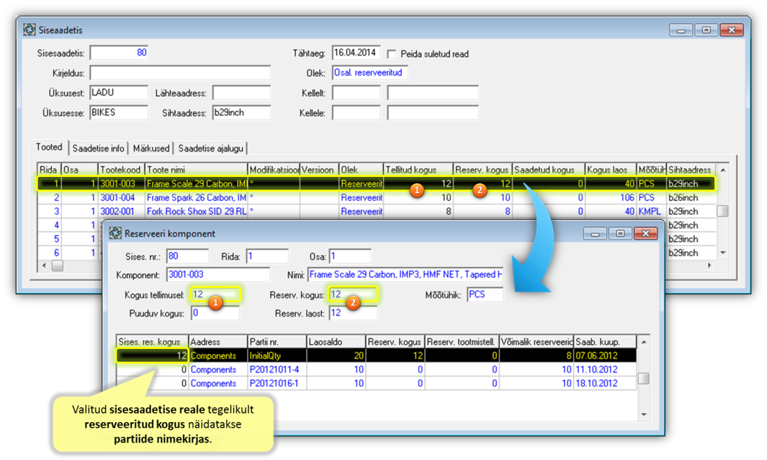Click the Sihtaadress field with b29inch

pos(241,112)
